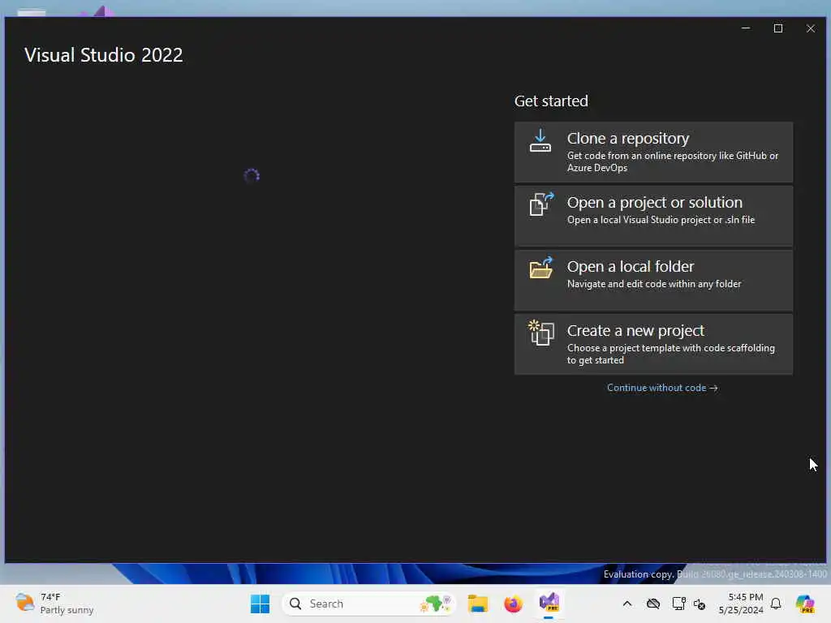Maximize the Visual Studio 2022 window
Image resolution: width=831 pixels, height=623 pixels.
778,28
